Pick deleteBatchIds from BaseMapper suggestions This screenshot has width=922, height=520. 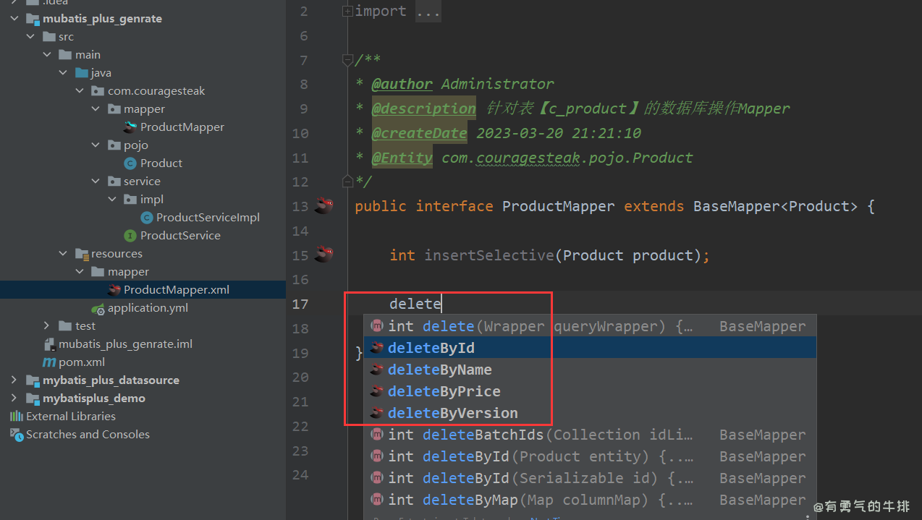(x=483, y=435)
